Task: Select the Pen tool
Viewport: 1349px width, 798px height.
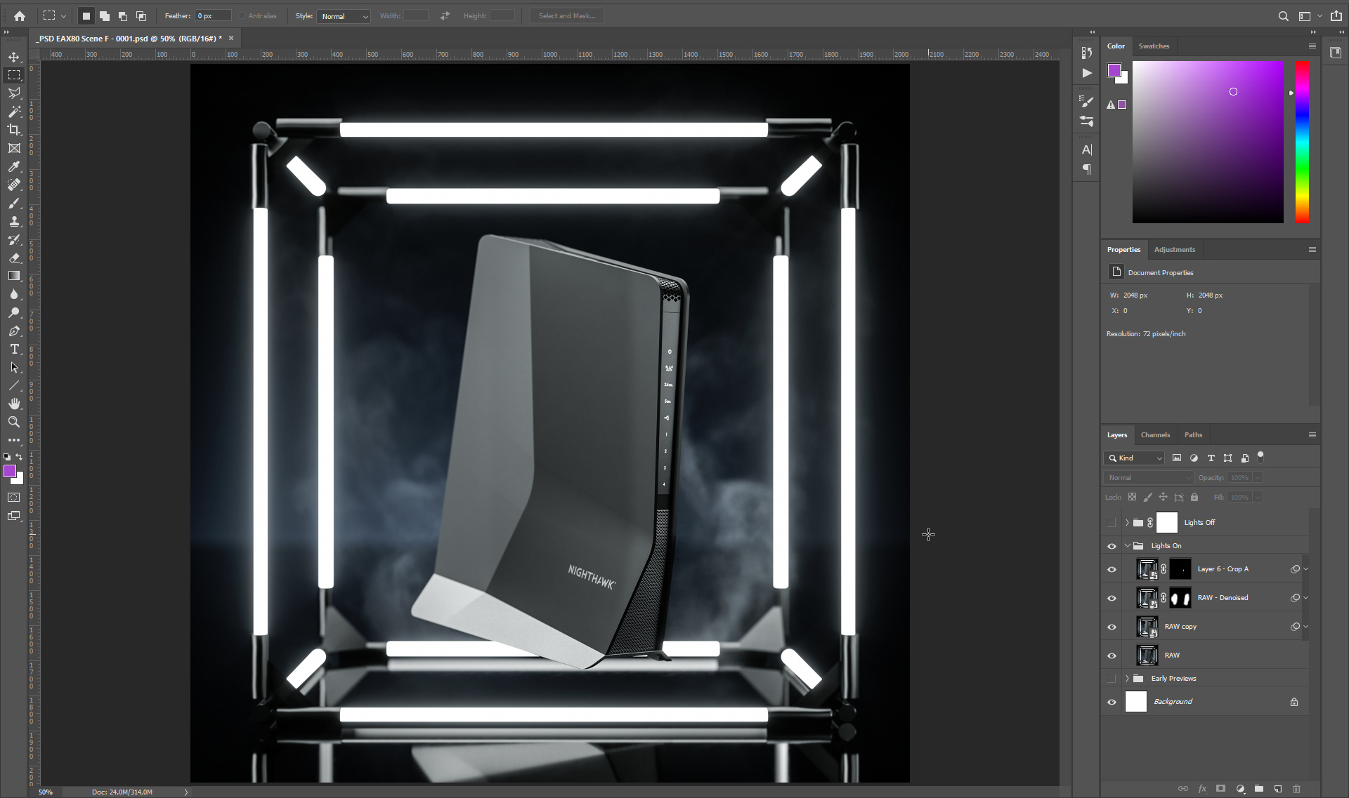Action: (x=14, y=331)
